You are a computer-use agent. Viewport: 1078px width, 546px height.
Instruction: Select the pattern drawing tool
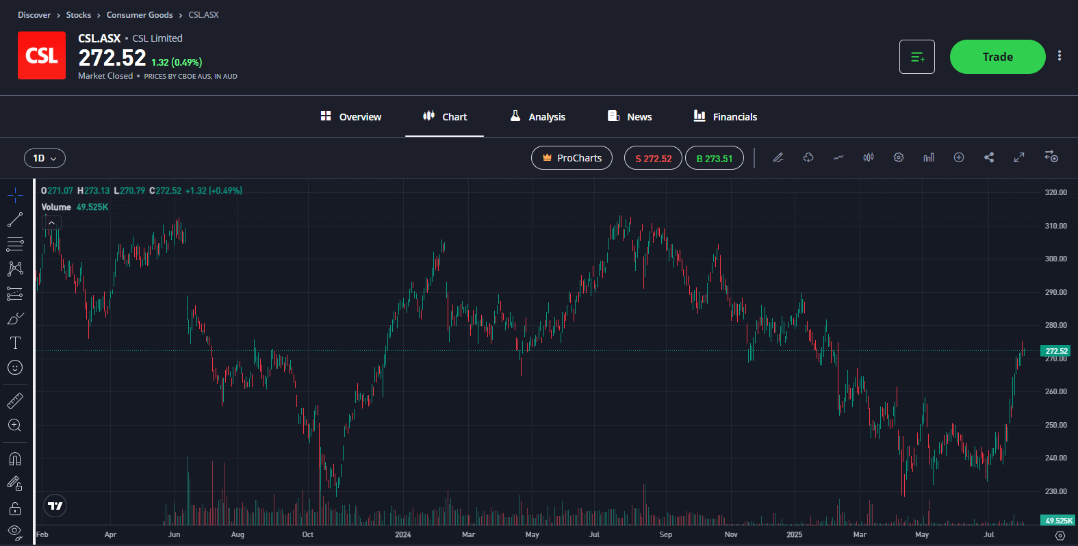click(15, 269)
